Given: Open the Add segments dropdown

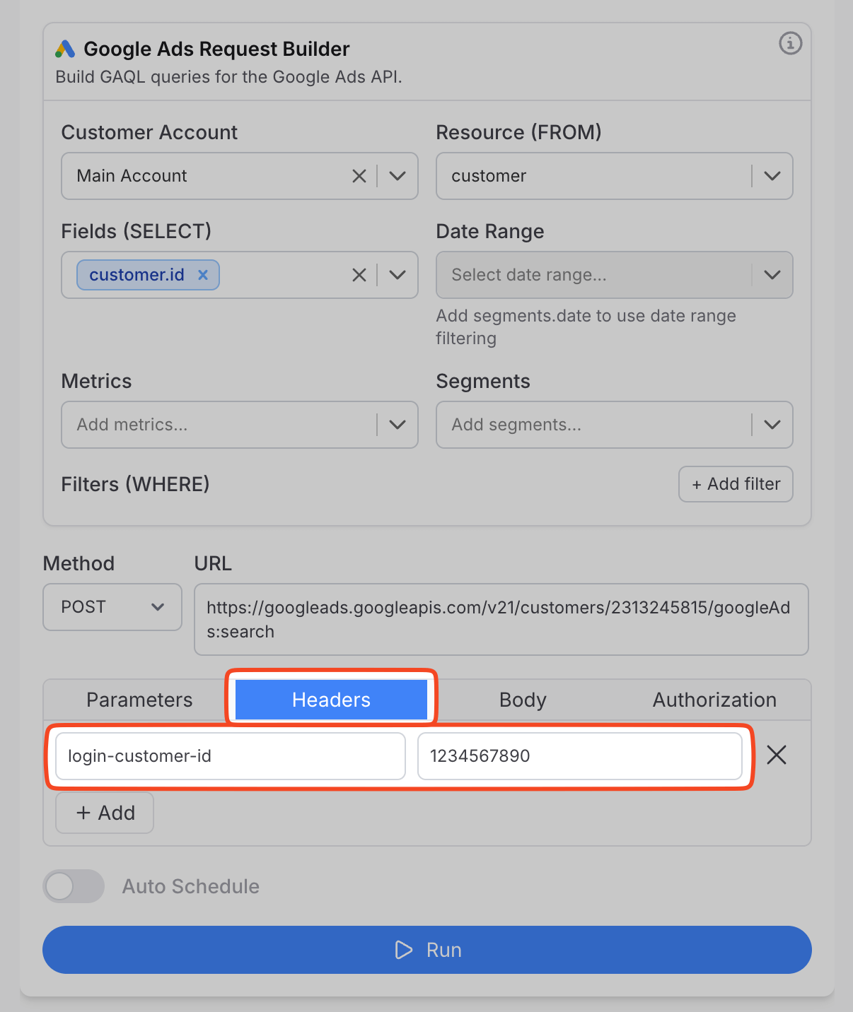Looking at the screenshot, I should [772, 425].
